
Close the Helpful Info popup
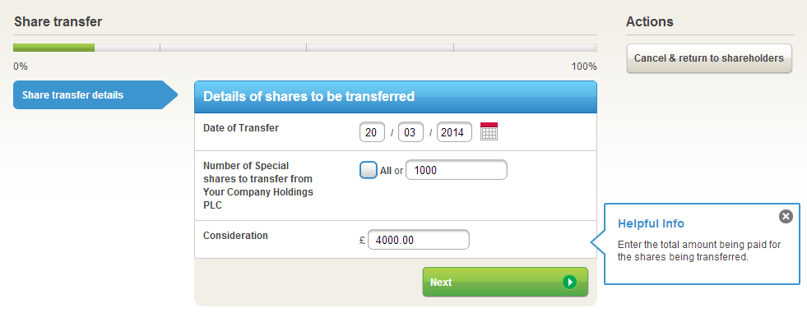[786, 216]
